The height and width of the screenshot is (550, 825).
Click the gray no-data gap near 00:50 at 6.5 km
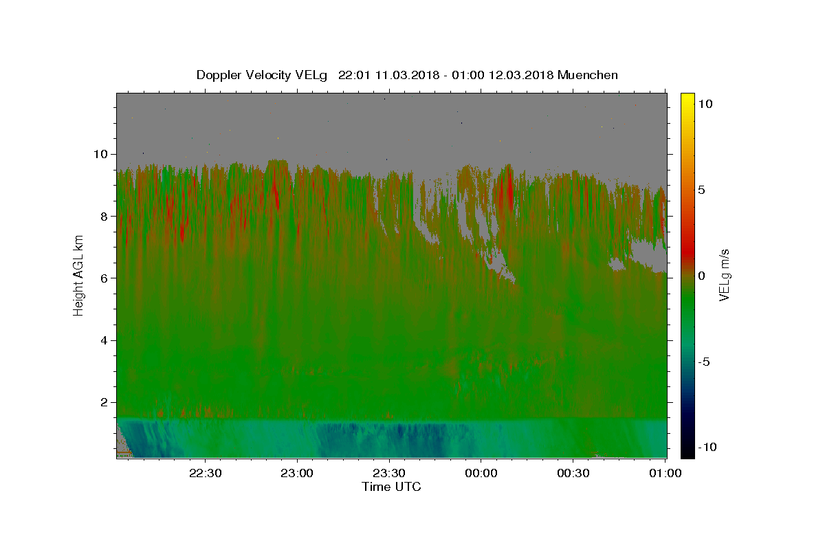click(x=650, y=256)
